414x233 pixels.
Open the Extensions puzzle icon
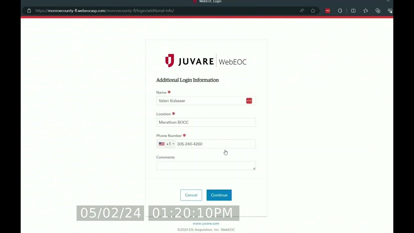coord(340,11)
